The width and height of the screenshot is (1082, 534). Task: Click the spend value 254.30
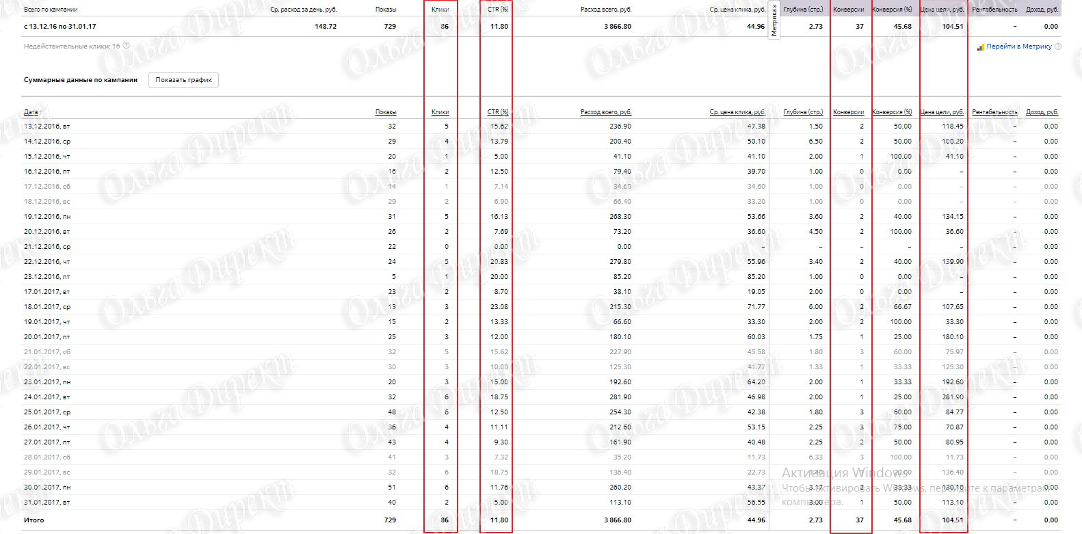click(620, 412)
